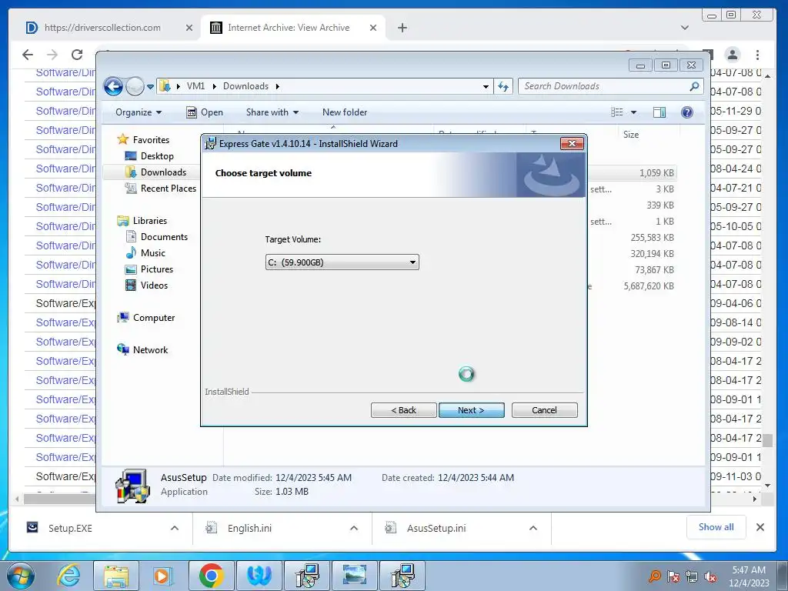Open English.ini download options chevron
This screenshot has width=788, height=591.
tap(354, 528)
